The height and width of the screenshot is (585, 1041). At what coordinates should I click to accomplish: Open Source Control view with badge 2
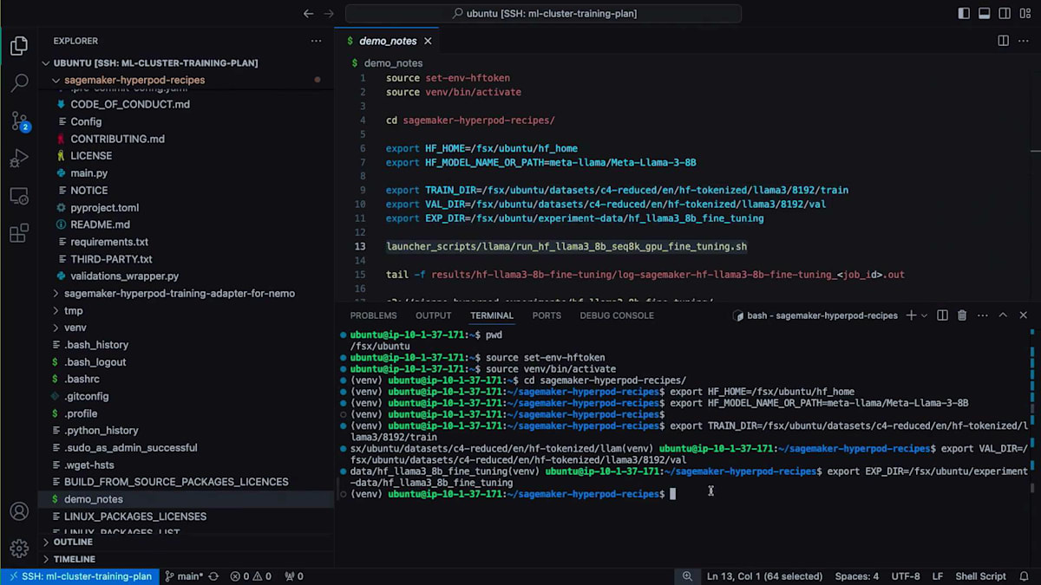tap(19, 121)
